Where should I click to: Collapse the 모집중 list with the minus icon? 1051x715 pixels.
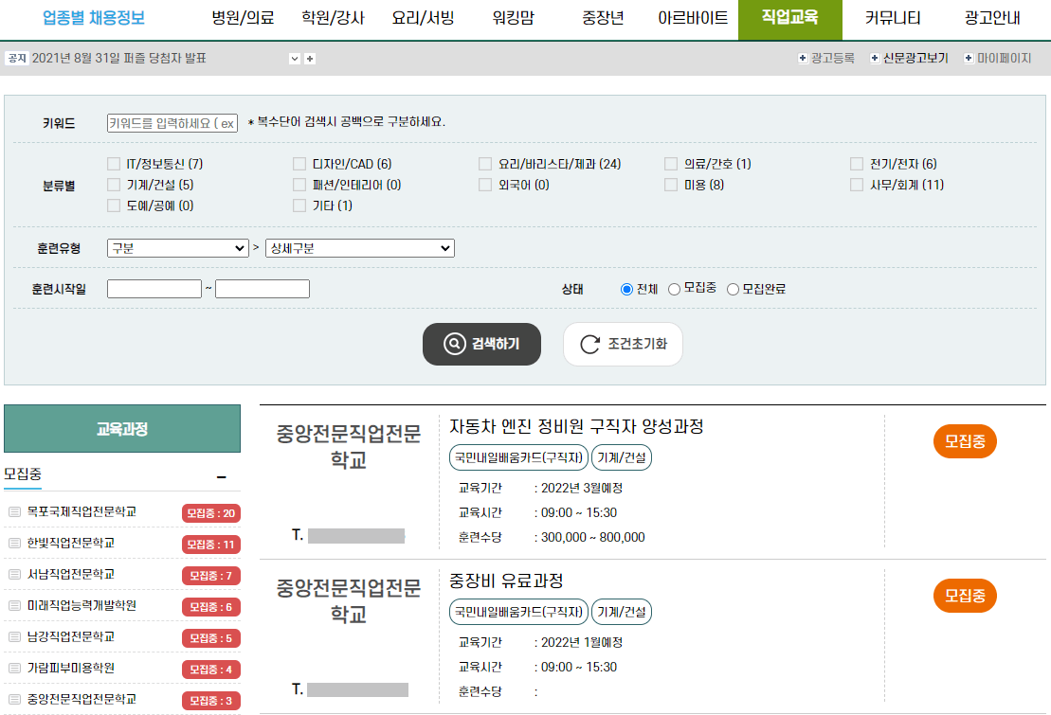[x=222, y=477]
